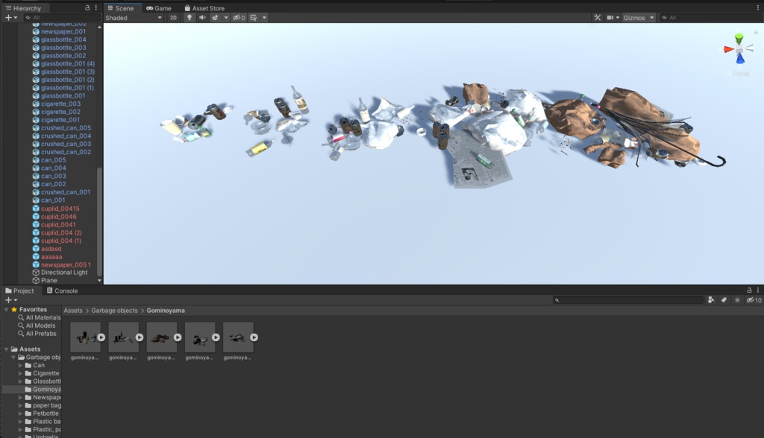Select the search-by-type funnel icon in Project search
The image size is (764, 438).
(x=711, y=300)
